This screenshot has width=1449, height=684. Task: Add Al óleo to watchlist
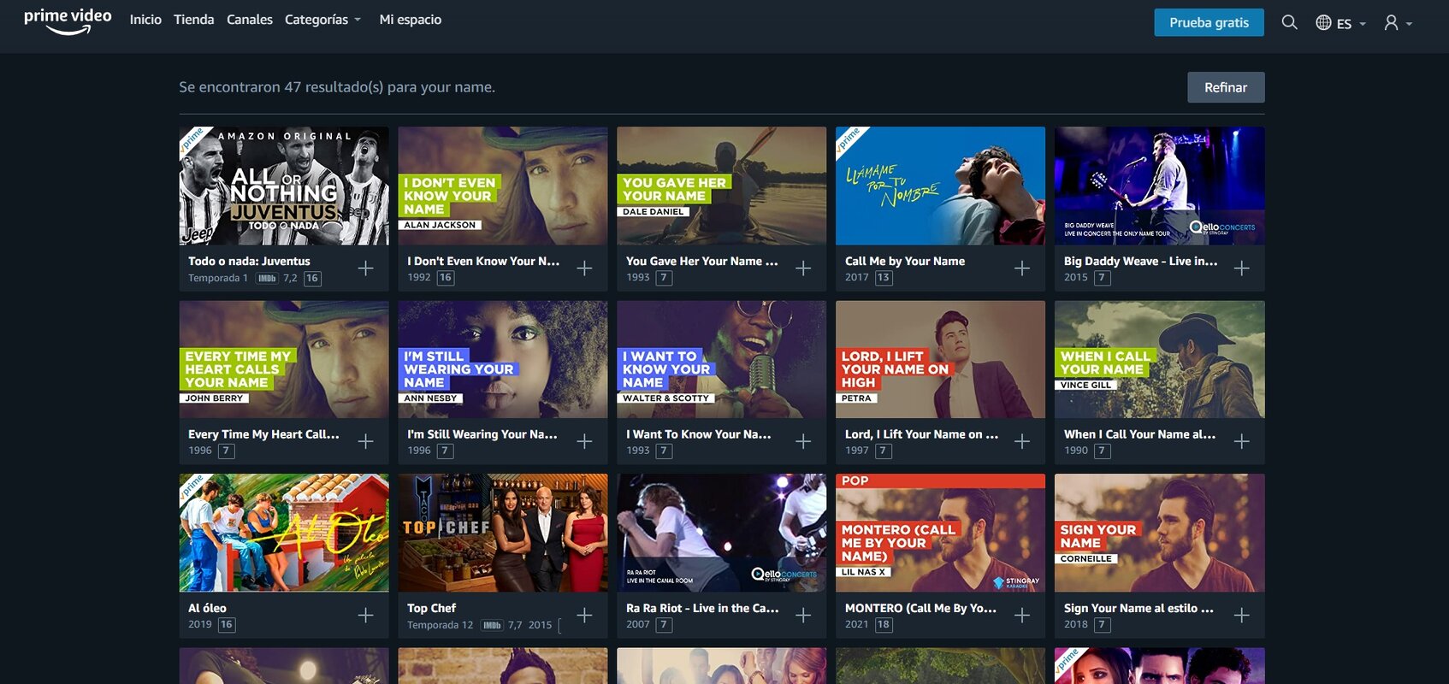coord(365,616)
